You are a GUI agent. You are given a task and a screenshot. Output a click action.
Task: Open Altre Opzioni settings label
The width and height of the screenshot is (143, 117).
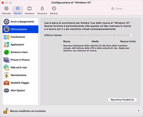click(x=18, y=90)
